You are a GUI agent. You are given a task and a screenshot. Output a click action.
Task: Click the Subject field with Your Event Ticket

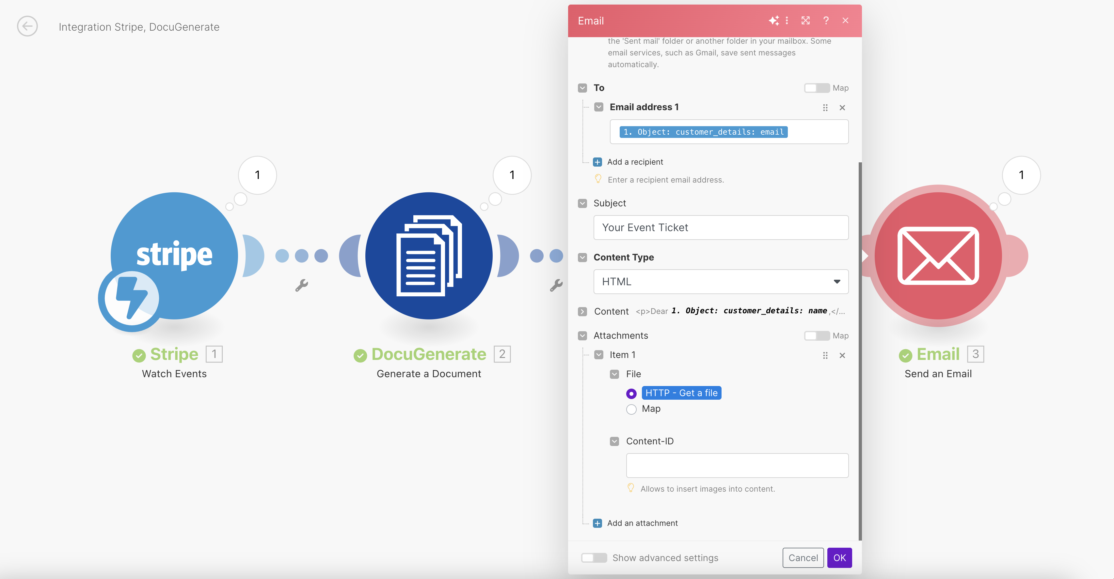point(721,228)
